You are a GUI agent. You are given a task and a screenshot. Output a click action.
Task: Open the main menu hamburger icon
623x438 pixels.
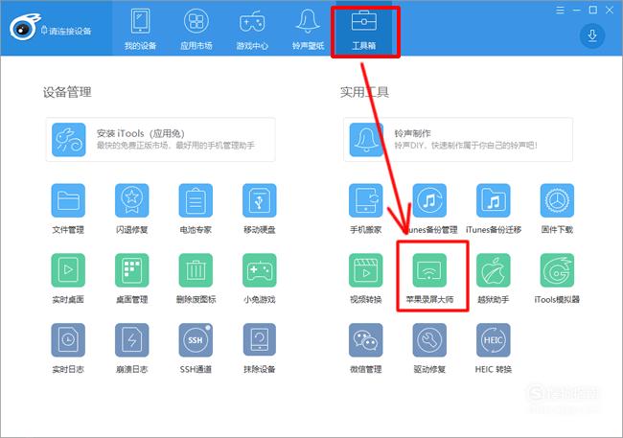pos(561,10)
